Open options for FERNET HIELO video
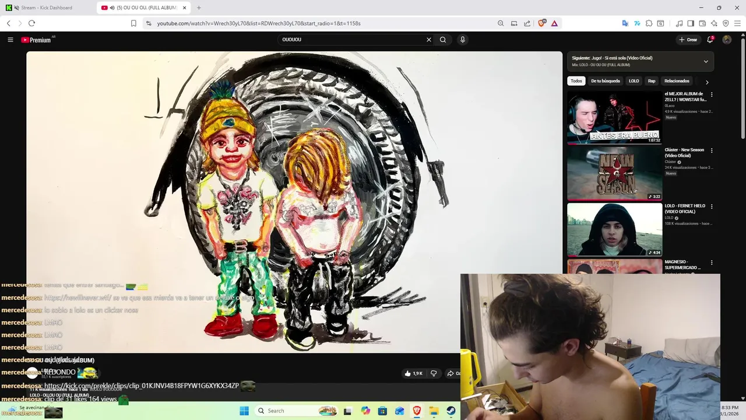The height and width of the screenshot is (420, 746). tap(712, 206)
